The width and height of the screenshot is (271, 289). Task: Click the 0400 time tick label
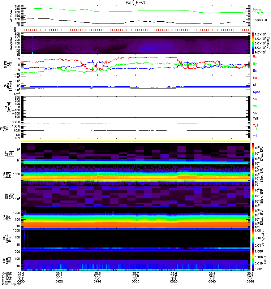pyautogui.click(x=21, y=281)
